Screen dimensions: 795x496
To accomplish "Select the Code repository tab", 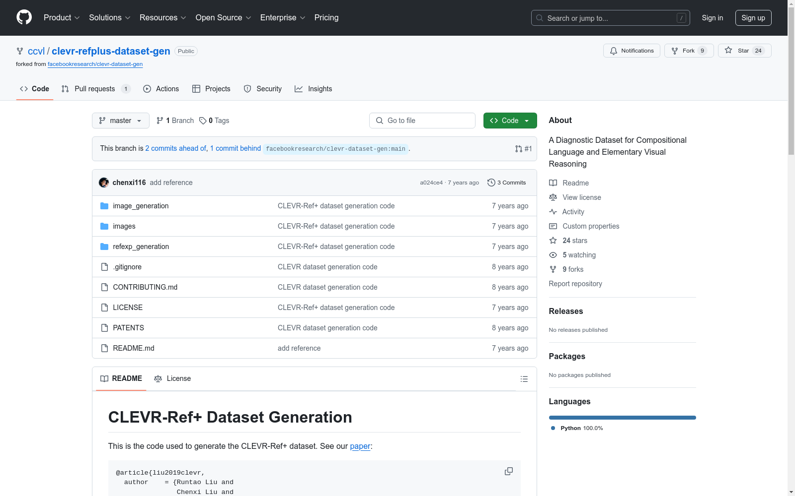I will [35, 89].
